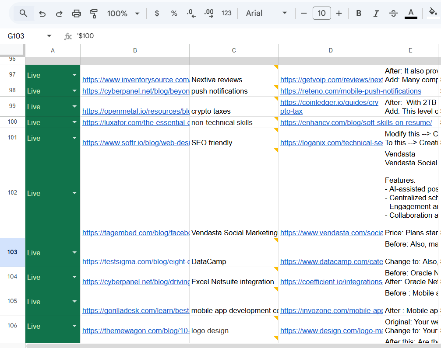Viewport: 441px width, 348px height.
Task: Select row 102 header
Action: 12,193
